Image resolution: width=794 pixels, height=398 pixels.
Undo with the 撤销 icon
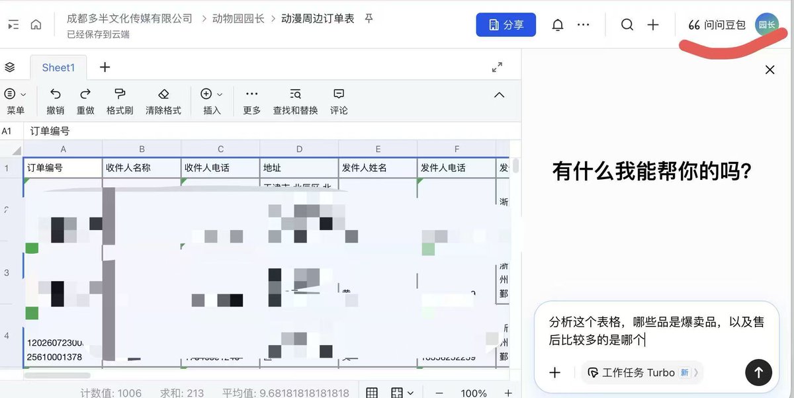56,101
